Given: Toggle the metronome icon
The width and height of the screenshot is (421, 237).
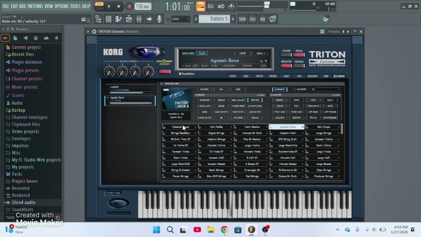Looking at the screenshot, I should pos(231,6).
